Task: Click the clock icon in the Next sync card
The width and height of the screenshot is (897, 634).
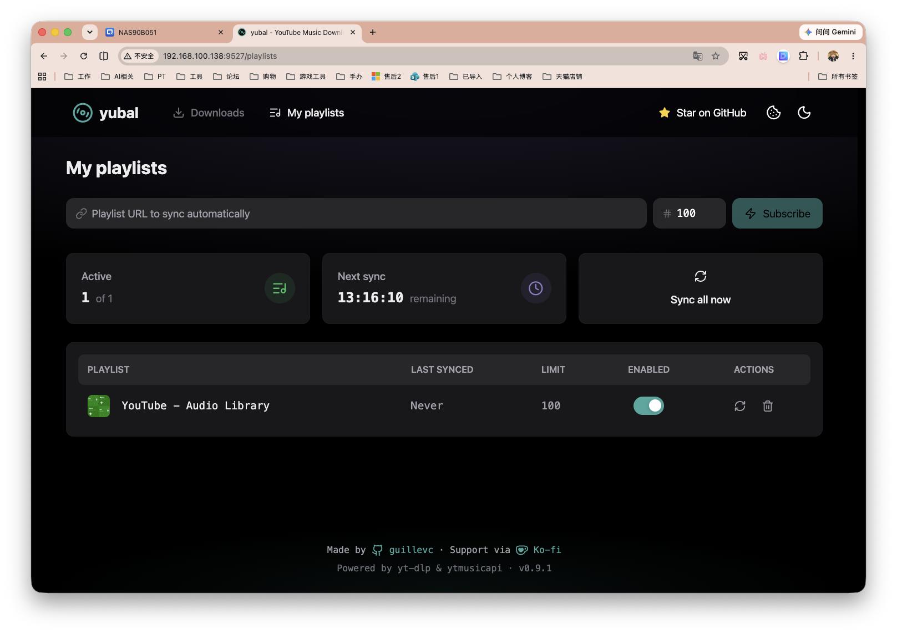Action: tap(536, 288)
